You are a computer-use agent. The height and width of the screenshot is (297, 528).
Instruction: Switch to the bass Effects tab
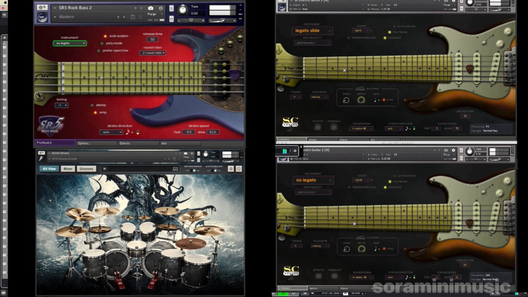pyautogui.click(x=138, y=143)
